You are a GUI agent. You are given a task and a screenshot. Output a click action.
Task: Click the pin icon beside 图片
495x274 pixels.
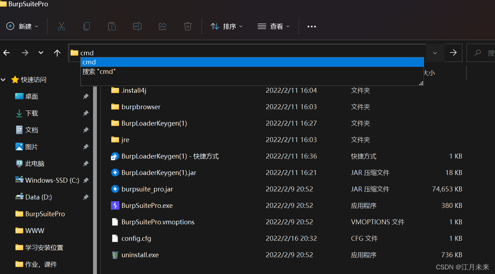(86, 147)
